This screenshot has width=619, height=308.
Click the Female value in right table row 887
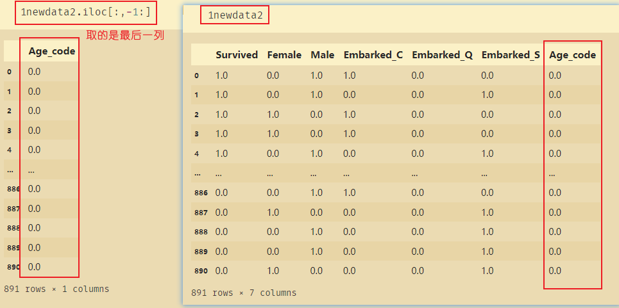pyautogui.click(x=273, y=212)
